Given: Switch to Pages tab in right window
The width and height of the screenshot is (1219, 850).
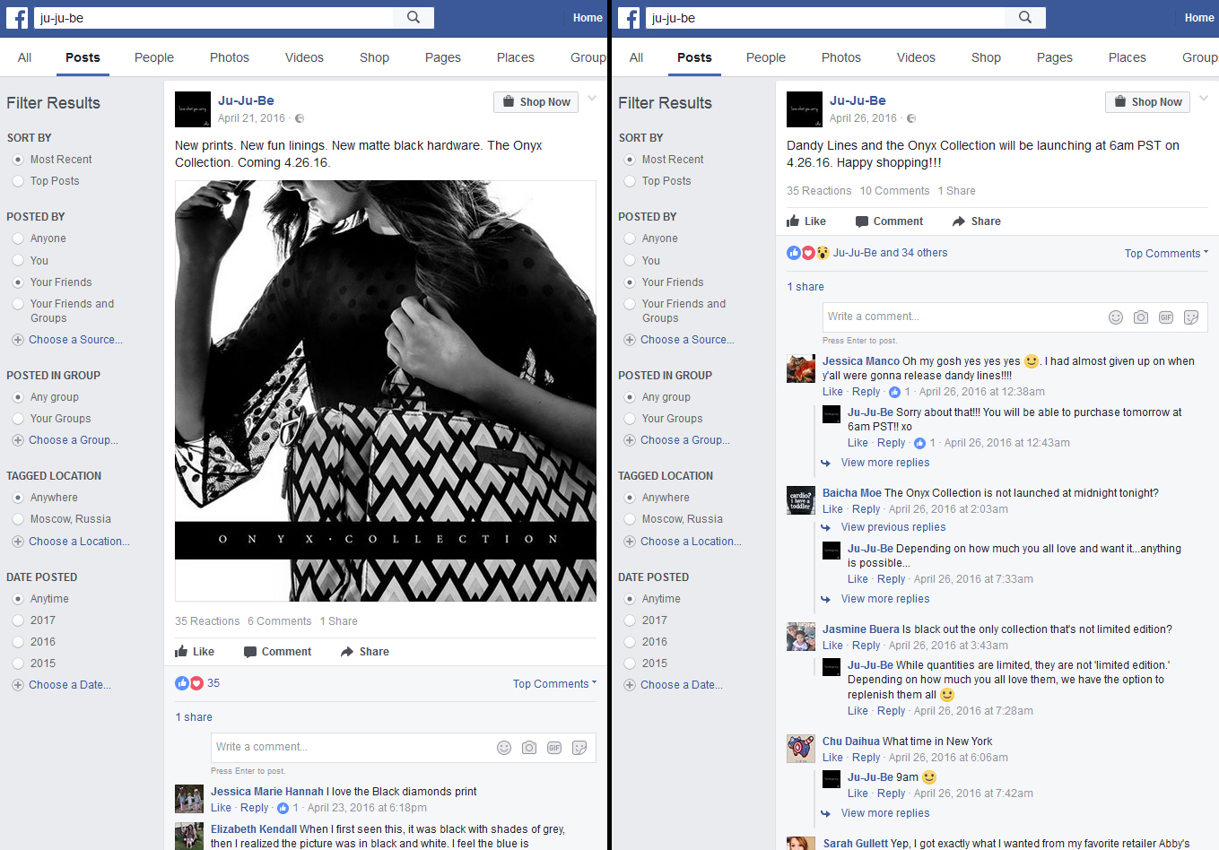Looking at the screenshot, I should [1055, 57].
